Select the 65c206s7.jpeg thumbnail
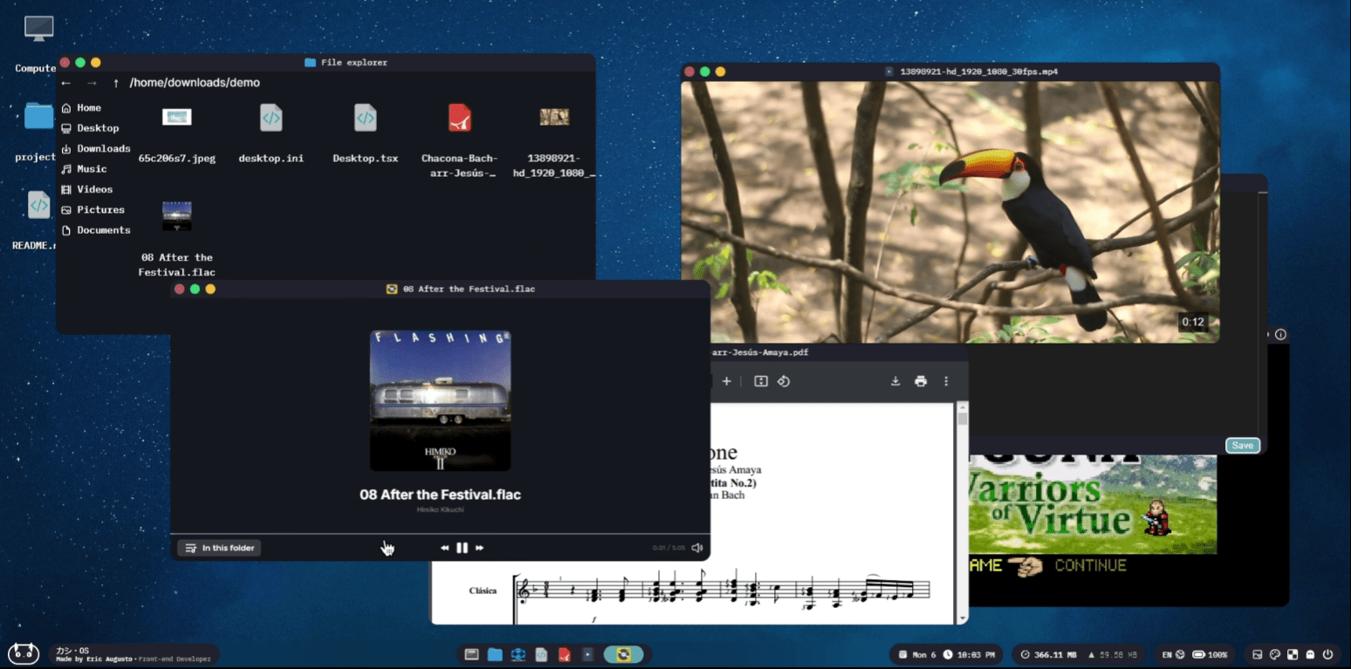Screen dimensions: 1351x669 click(x=176, y=118)
